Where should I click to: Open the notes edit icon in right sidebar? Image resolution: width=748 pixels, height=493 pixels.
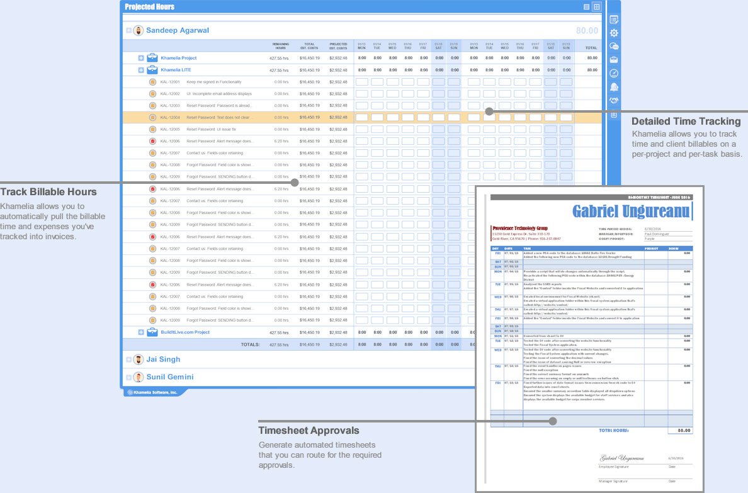614,20
